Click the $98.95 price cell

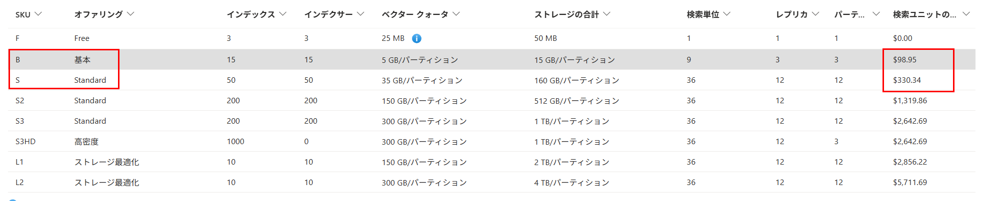point(904,59)
